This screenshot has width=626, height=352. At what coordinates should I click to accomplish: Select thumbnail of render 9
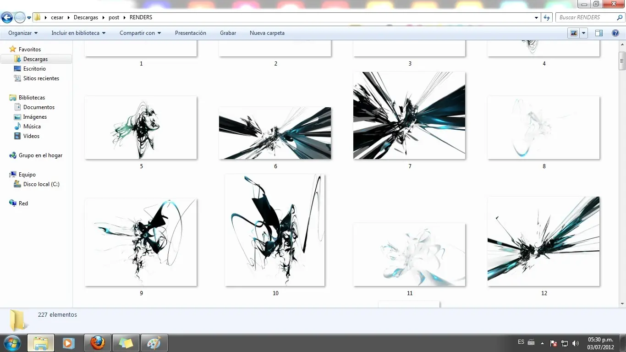pos(141,242)
